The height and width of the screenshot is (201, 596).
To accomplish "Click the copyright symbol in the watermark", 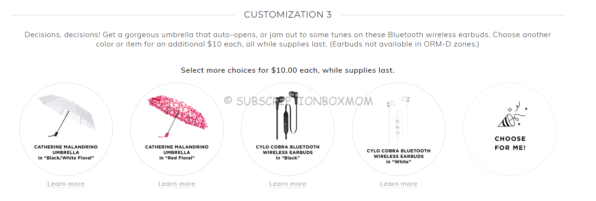I will click(x=228, y=100).
